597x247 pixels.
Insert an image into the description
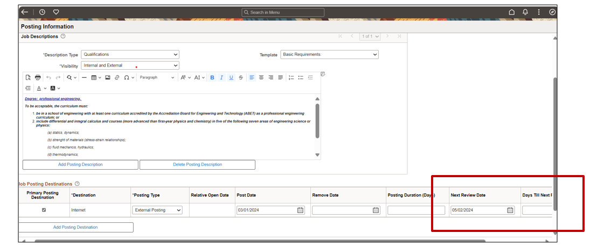tap(108, 77)
